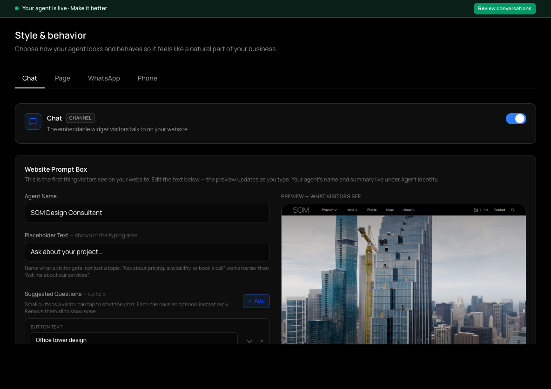Screen dimensions: 551x389
Task: Click News in preview navigation
Action: click(x=390, y=210)
